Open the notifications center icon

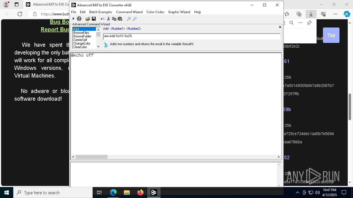click(x=344, y=193)
